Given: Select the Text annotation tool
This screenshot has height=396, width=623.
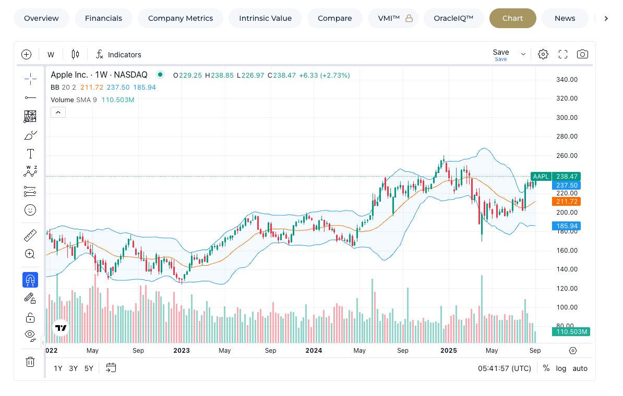Looking at the screenshot, I should [x=30, y=153].
